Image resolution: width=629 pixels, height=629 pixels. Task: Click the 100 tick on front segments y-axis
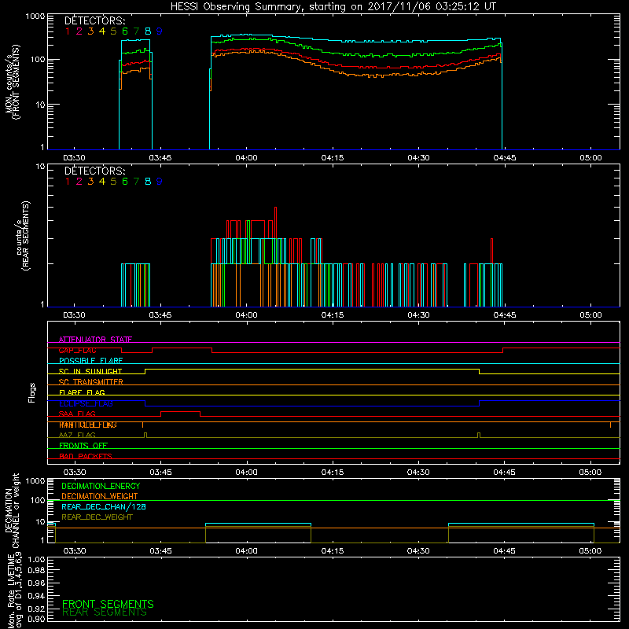click(x=37, y=60)
